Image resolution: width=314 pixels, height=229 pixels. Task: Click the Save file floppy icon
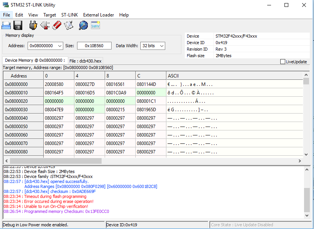click(x=18, y=26)
